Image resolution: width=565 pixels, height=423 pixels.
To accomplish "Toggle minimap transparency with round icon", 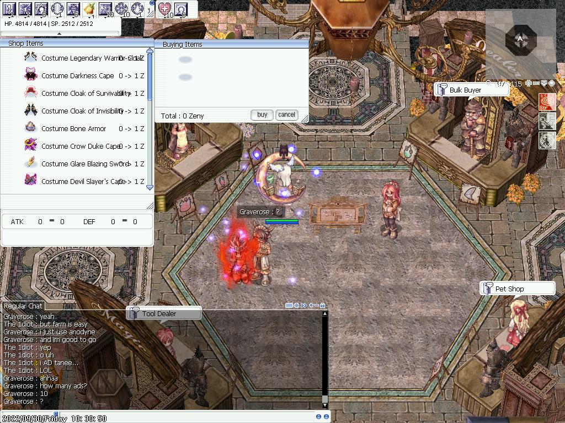I will pos(552,84).
